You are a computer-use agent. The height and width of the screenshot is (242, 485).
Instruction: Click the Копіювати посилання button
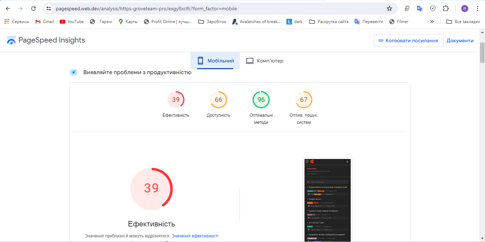click(x=408, y=40)
